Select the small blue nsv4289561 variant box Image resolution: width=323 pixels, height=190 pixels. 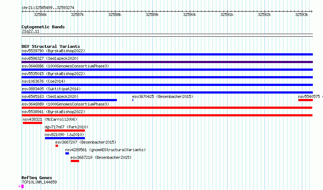click(67, 153)
